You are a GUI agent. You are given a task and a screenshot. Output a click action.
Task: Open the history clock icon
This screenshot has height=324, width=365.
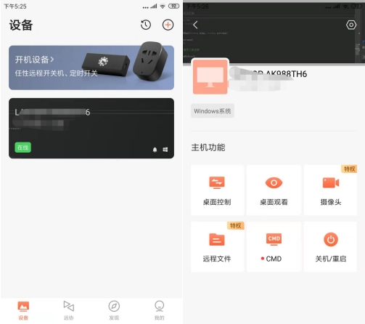pyautogui.click(x=146, y=25)
